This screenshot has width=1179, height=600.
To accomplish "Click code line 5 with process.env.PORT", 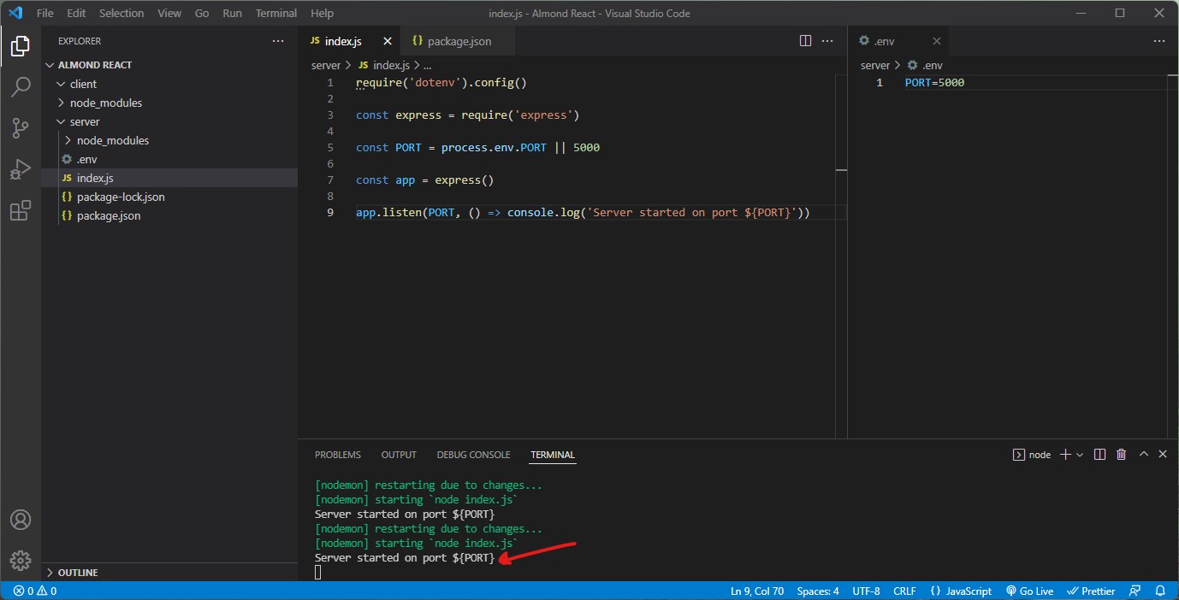I will coord(477,148).
